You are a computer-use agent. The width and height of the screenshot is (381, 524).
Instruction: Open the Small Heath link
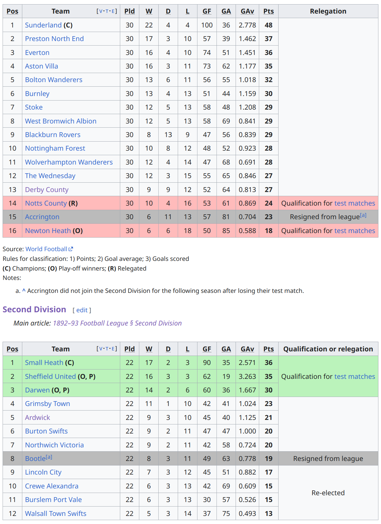tap(44, 363)
